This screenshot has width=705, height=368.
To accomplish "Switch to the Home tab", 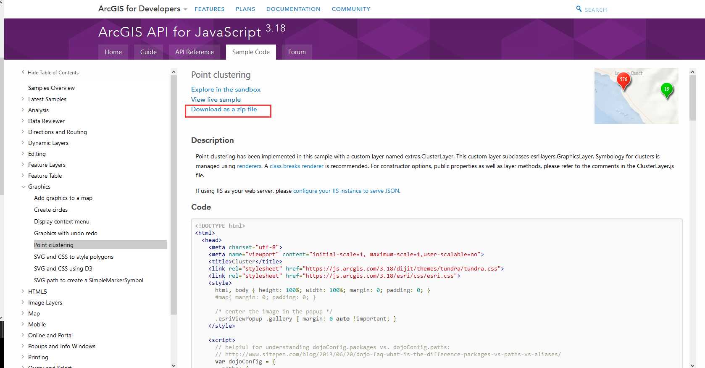I will (113, 52).
